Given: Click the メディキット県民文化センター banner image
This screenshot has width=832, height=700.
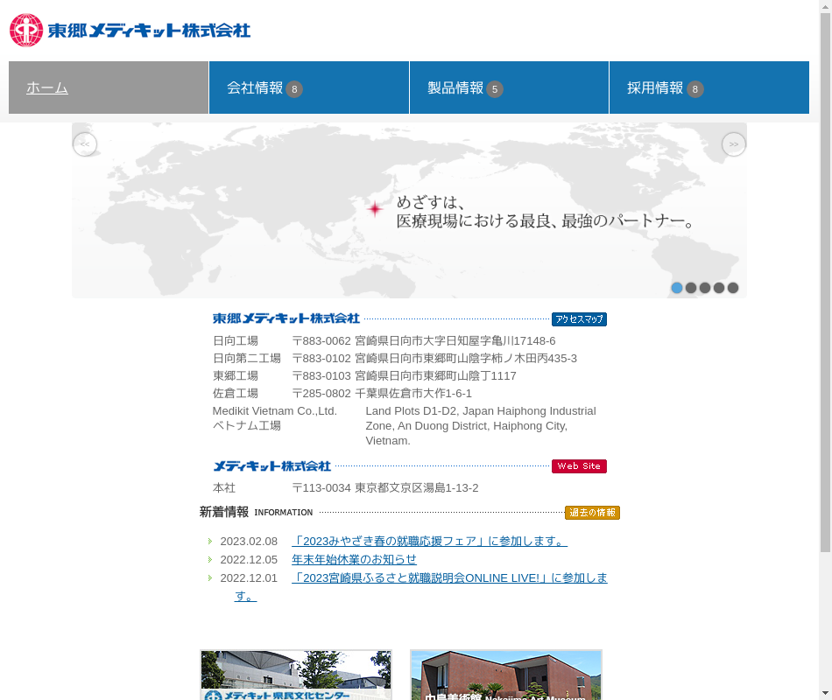Looking at the screenshot, I should [296, 675].
